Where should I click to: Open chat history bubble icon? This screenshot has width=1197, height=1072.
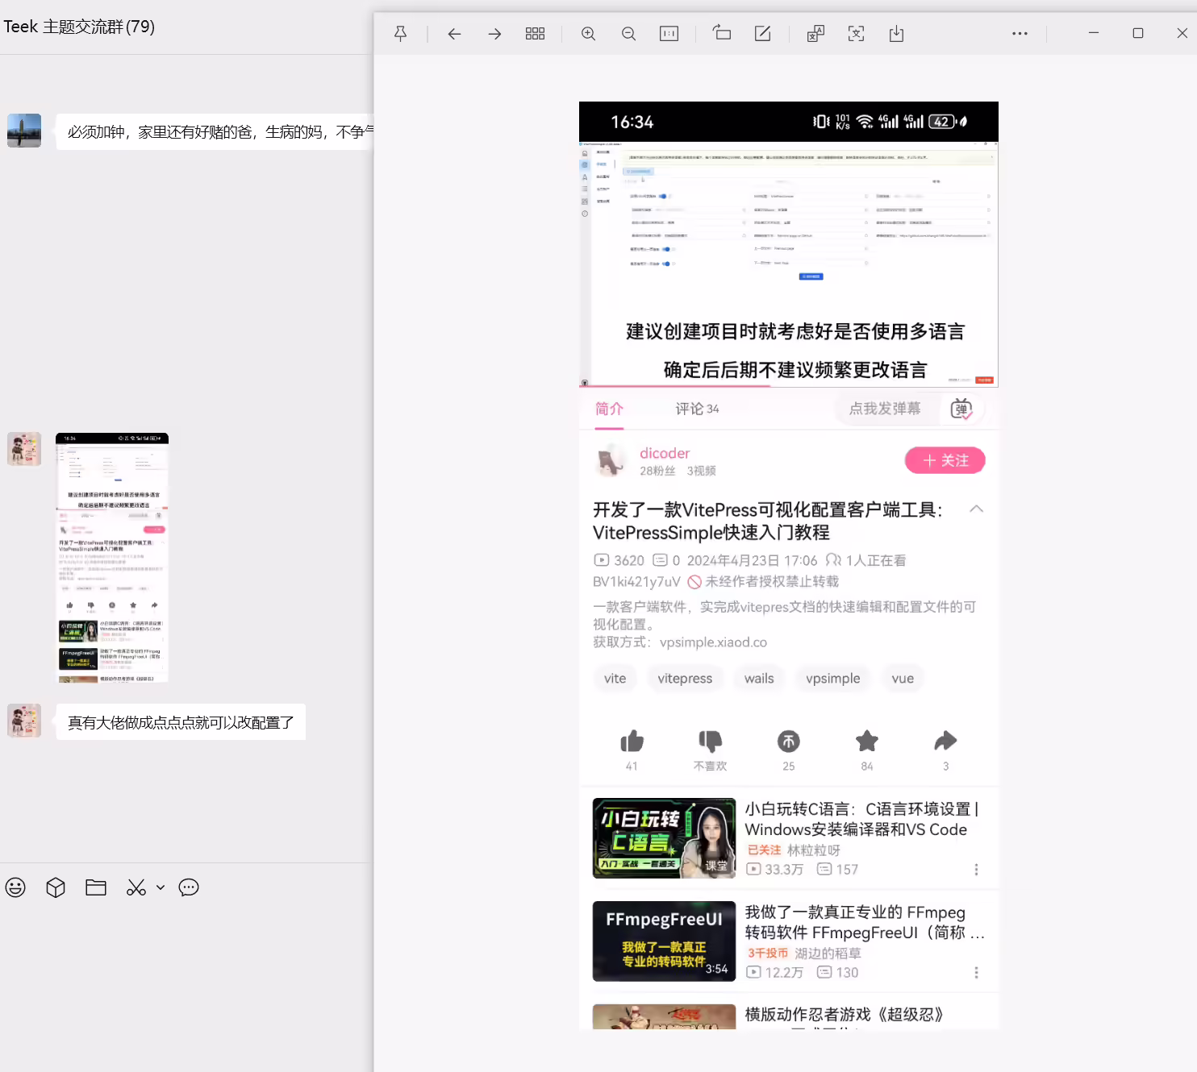click(x=189, y=887)
